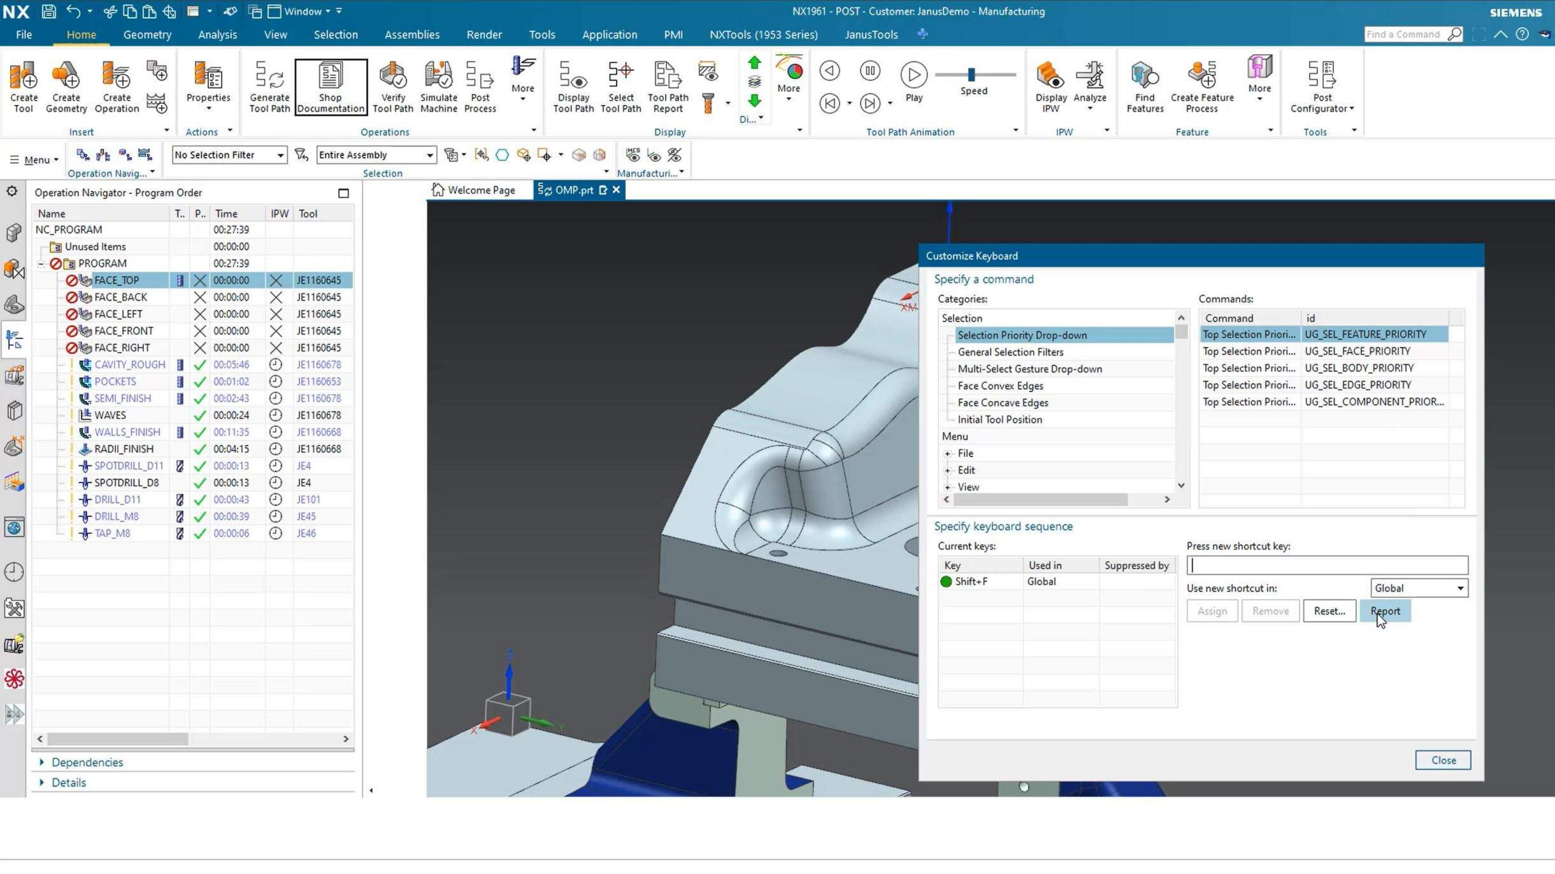
Task: Click the Properties icon
Action: click(x=208, y=86)
